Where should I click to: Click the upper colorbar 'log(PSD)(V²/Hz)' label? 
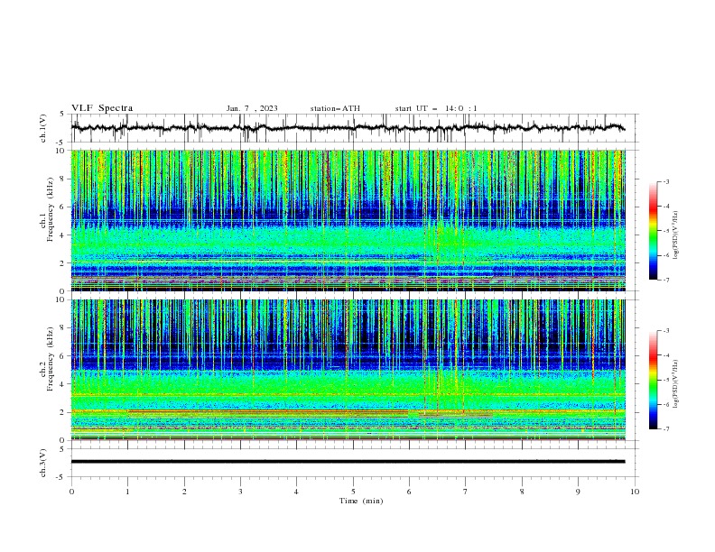676,235
